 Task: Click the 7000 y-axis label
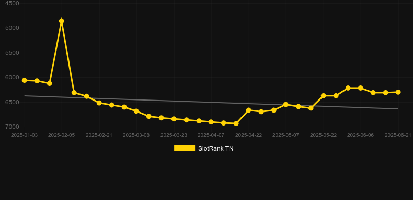pos(12,127)
